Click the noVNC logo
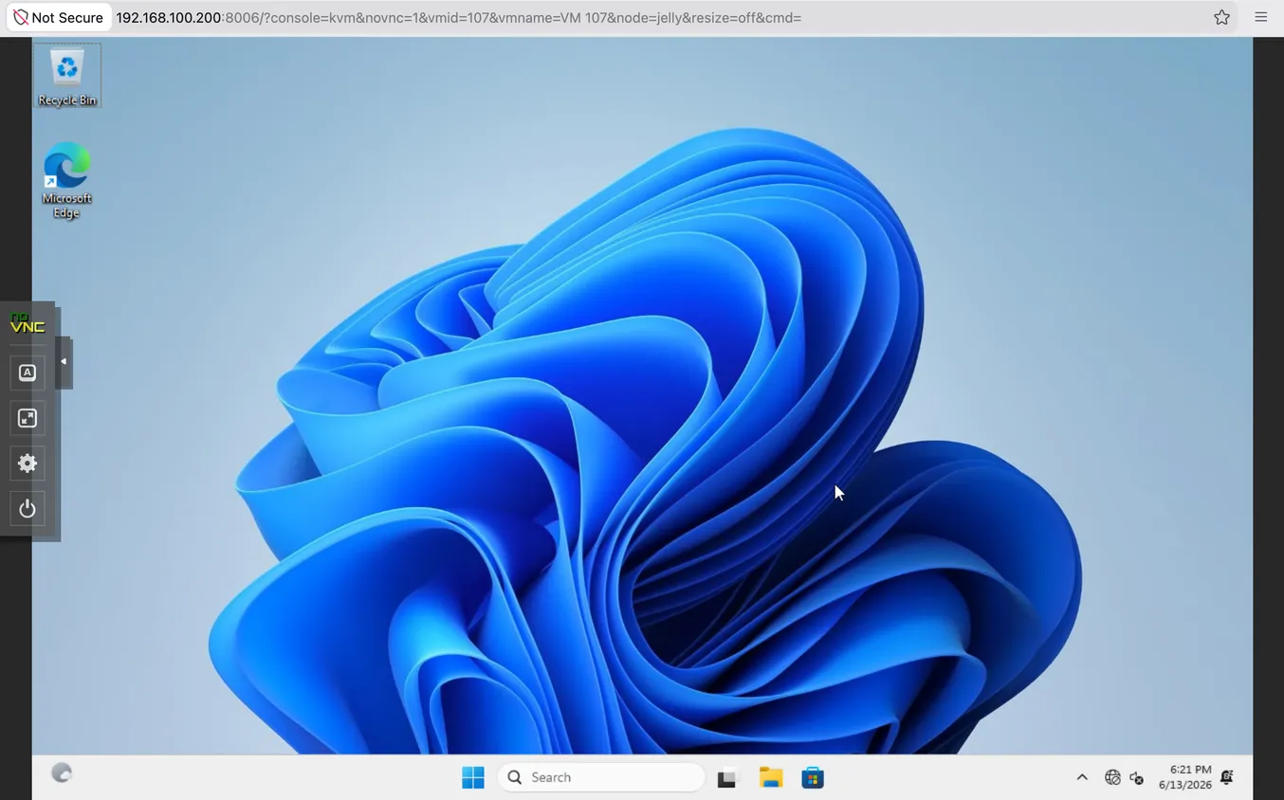 (28, 323)
